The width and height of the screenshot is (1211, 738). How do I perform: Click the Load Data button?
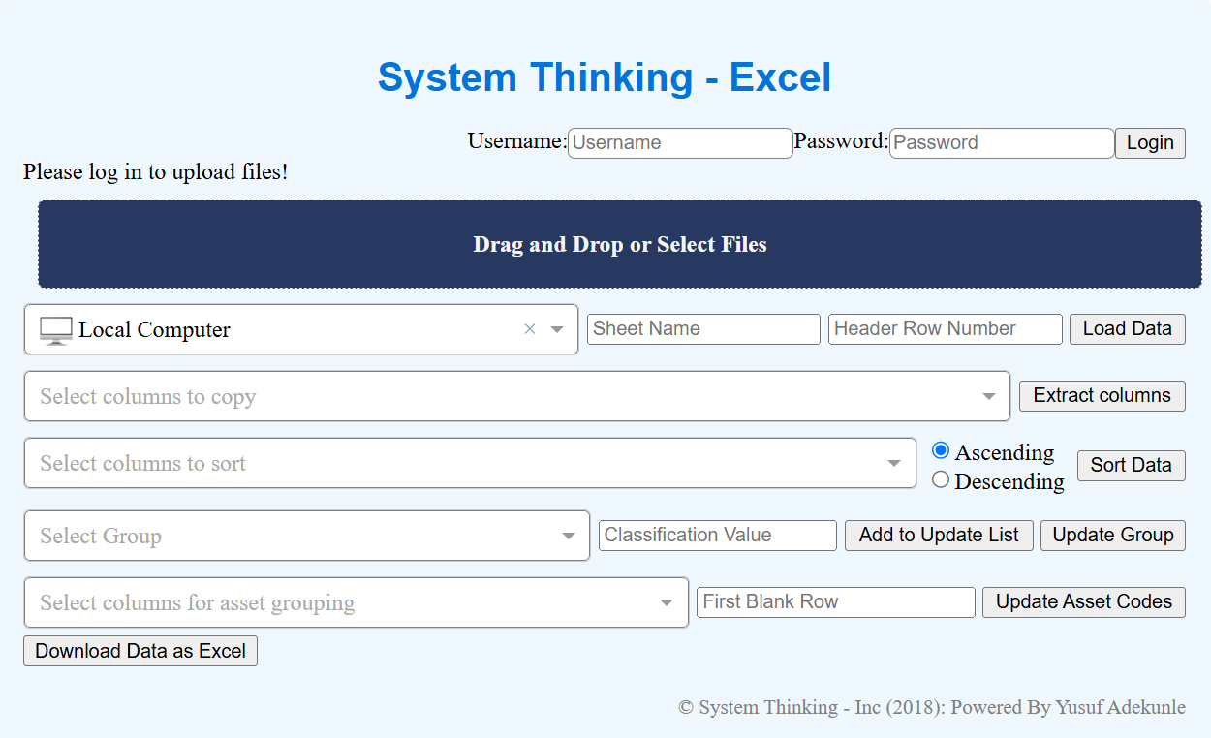[x=1127, y=328]
